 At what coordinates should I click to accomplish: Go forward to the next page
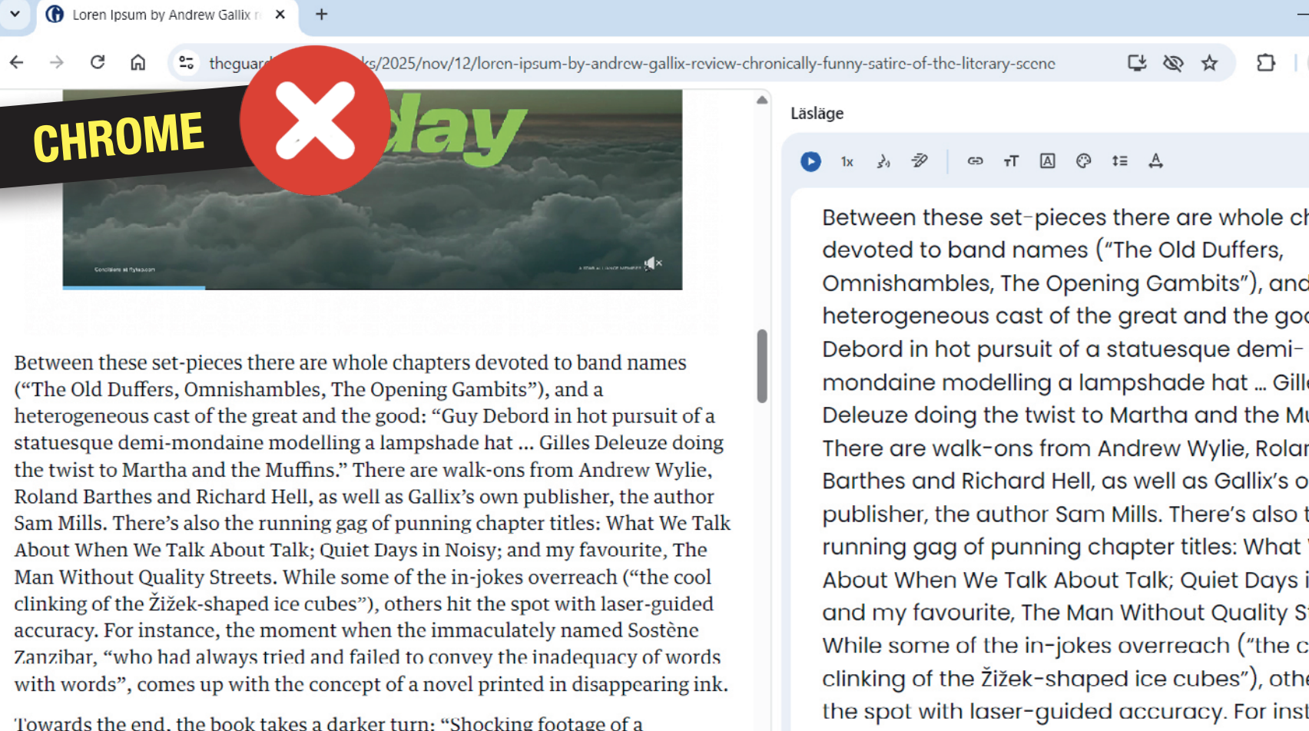click(x=57, y=62)
